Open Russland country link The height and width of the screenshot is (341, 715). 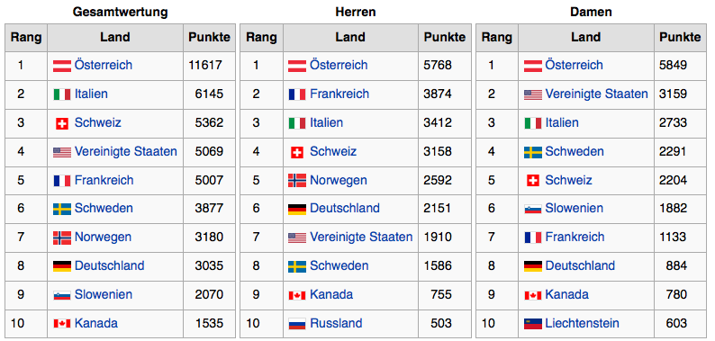coord(336,324)
